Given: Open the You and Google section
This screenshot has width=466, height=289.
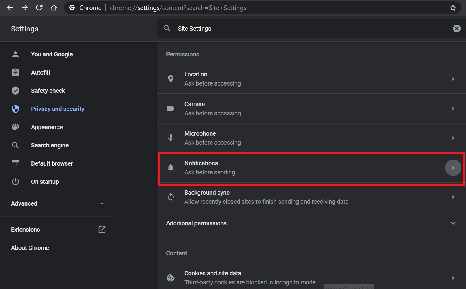Looking at the screenshot, I should pyautogui.click(x=52, y=54).
